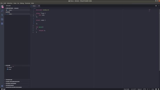Open the Selection menu

coord(9,3)
